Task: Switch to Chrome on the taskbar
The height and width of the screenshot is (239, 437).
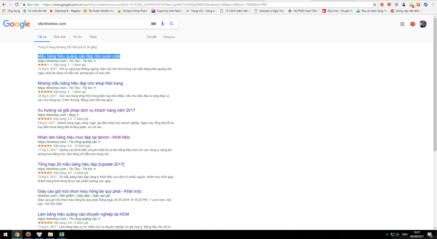Action: coord(17,235)
